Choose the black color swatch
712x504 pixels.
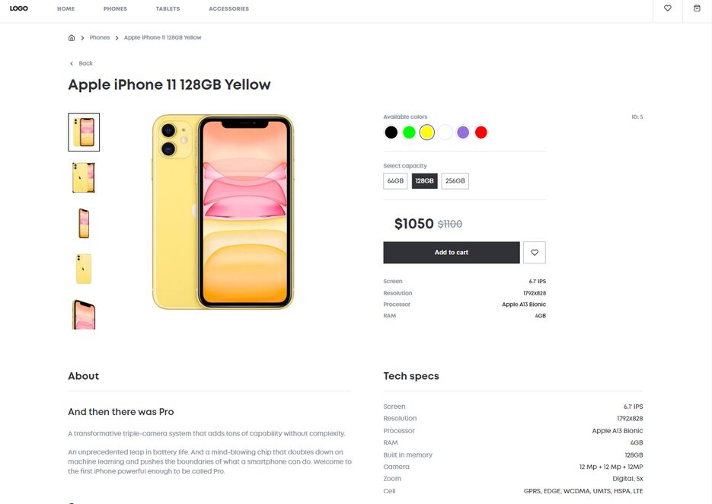391,132
